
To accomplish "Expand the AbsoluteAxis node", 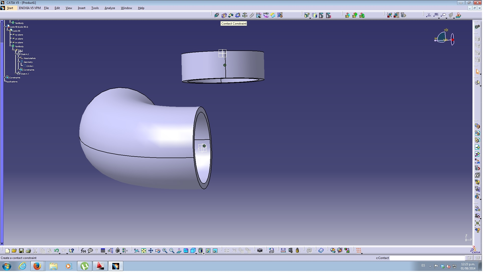I will tap(19, 58).
